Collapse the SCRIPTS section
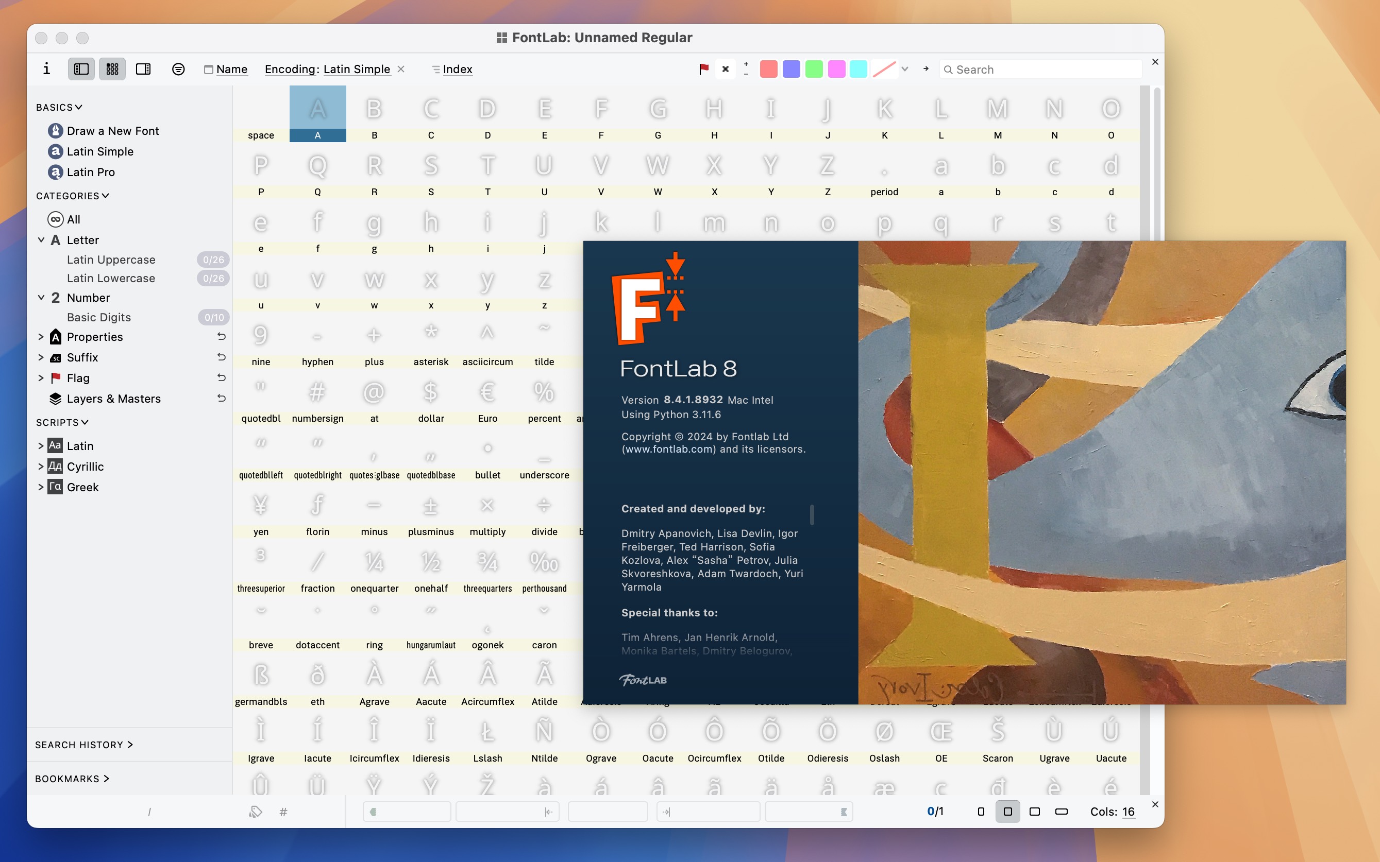 (x=62, y=422)
